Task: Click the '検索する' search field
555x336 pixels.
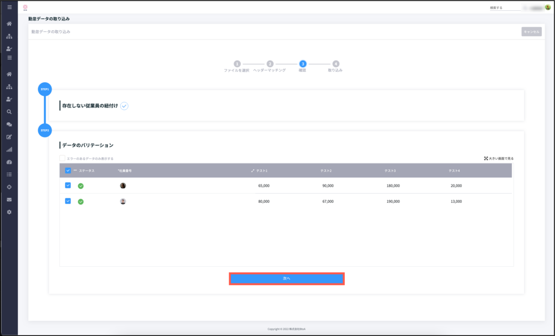Action: click(504, 8)
